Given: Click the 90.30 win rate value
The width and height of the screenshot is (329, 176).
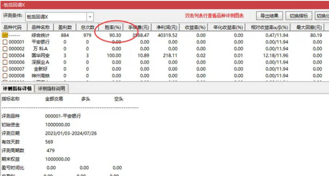Looking at the screenshot, I should (115, 35).
